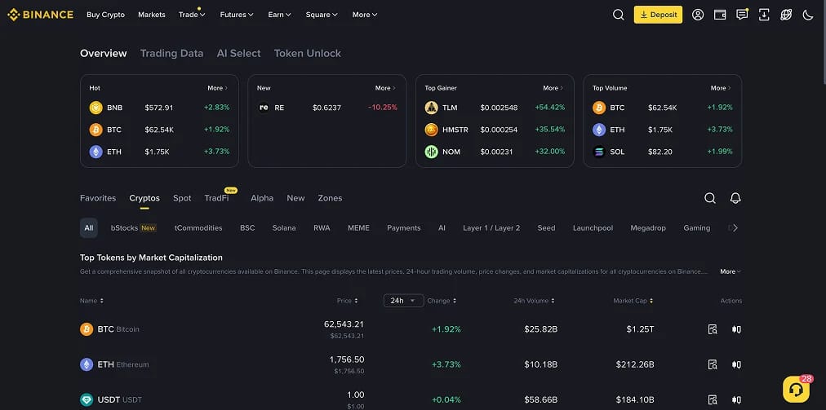Image resolution: width=826 pixels, height=410 pixels.
Task: Open BTC row detail action icon
Action: click(713, 329)
